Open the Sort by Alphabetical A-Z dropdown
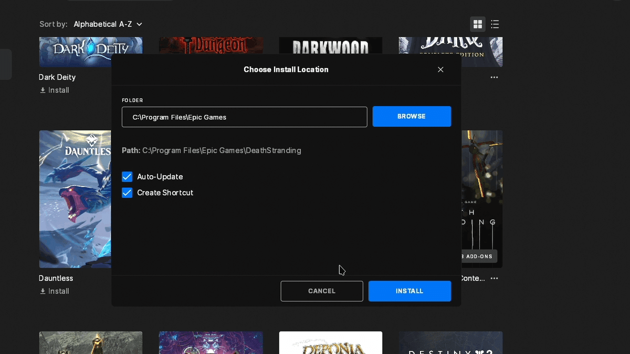630x354 pixels. [x=108, y=24]
